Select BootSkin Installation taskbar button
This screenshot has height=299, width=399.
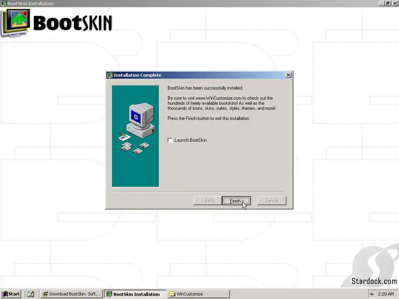coord(135,294)
